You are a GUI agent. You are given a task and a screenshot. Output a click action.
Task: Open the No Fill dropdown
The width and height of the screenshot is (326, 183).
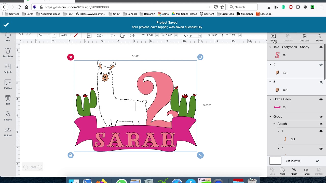[66, 35]
